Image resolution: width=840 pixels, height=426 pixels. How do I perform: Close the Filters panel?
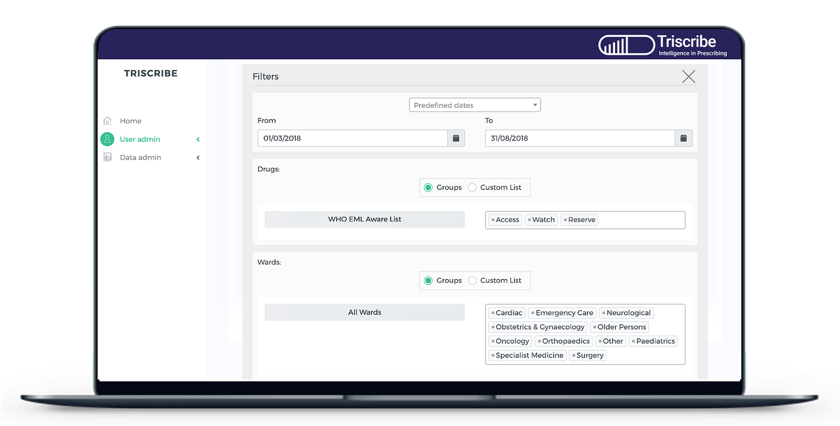[688, 76]
